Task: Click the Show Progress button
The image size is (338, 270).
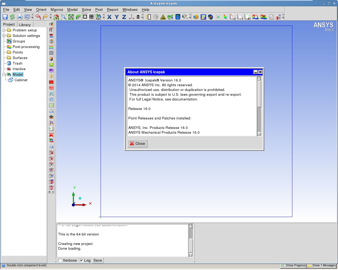Action: 293,266
